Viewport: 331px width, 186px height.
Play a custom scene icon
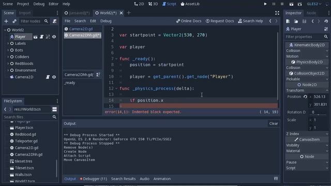coord(300,4)
